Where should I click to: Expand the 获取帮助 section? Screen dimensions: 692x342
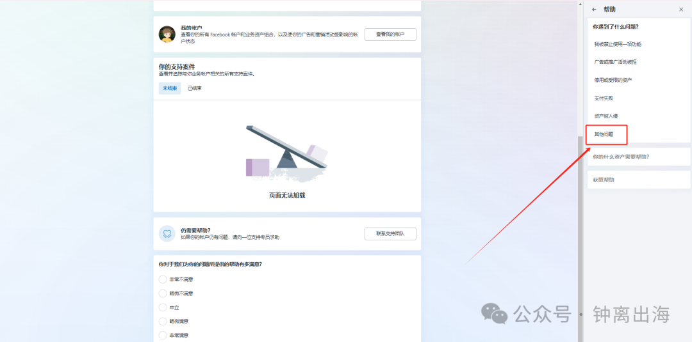[639, 180]
